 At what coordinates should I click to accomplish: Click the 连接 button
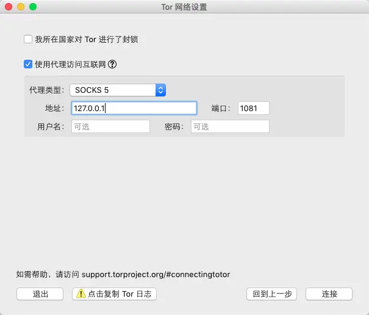(329, 294)
